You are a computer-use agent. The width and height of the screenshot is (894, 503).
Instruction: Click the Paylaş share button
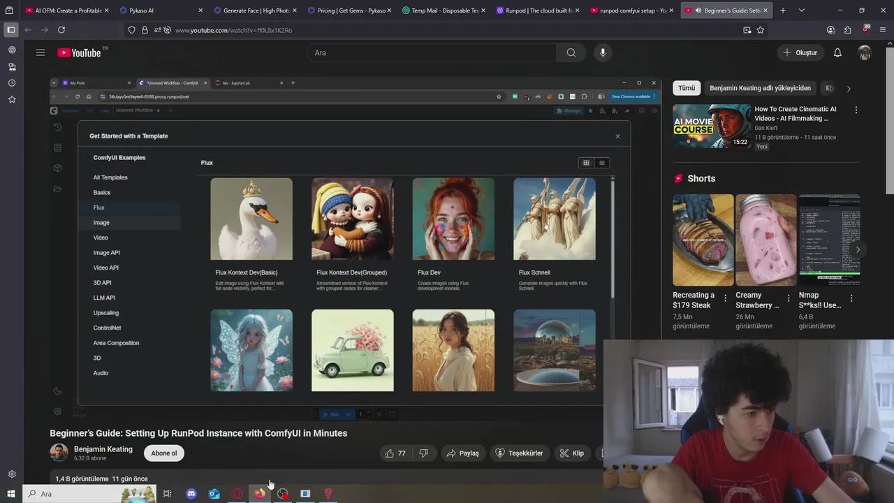coord(463,453)
